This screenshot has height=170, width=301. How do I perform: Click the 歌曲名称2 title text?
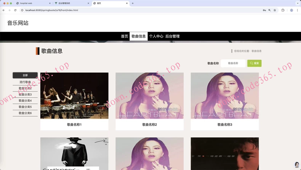pos(149,125)
